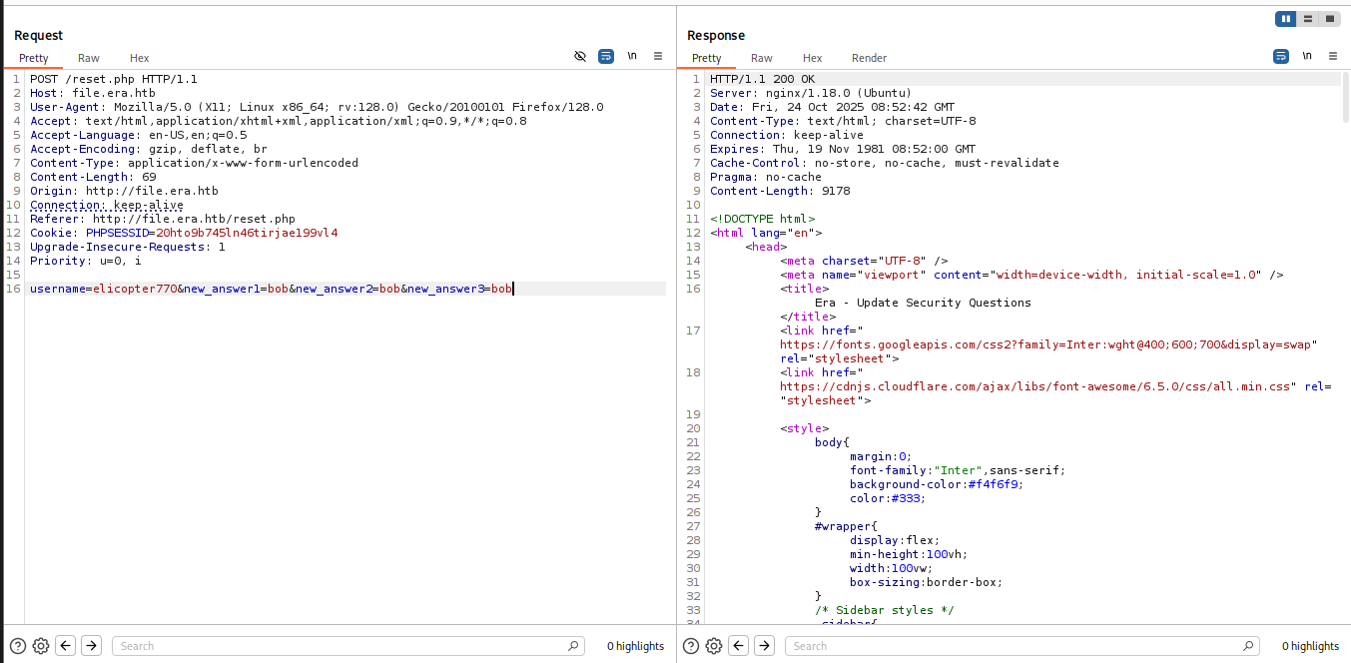Open Request search settings gear

click(41, 646)
